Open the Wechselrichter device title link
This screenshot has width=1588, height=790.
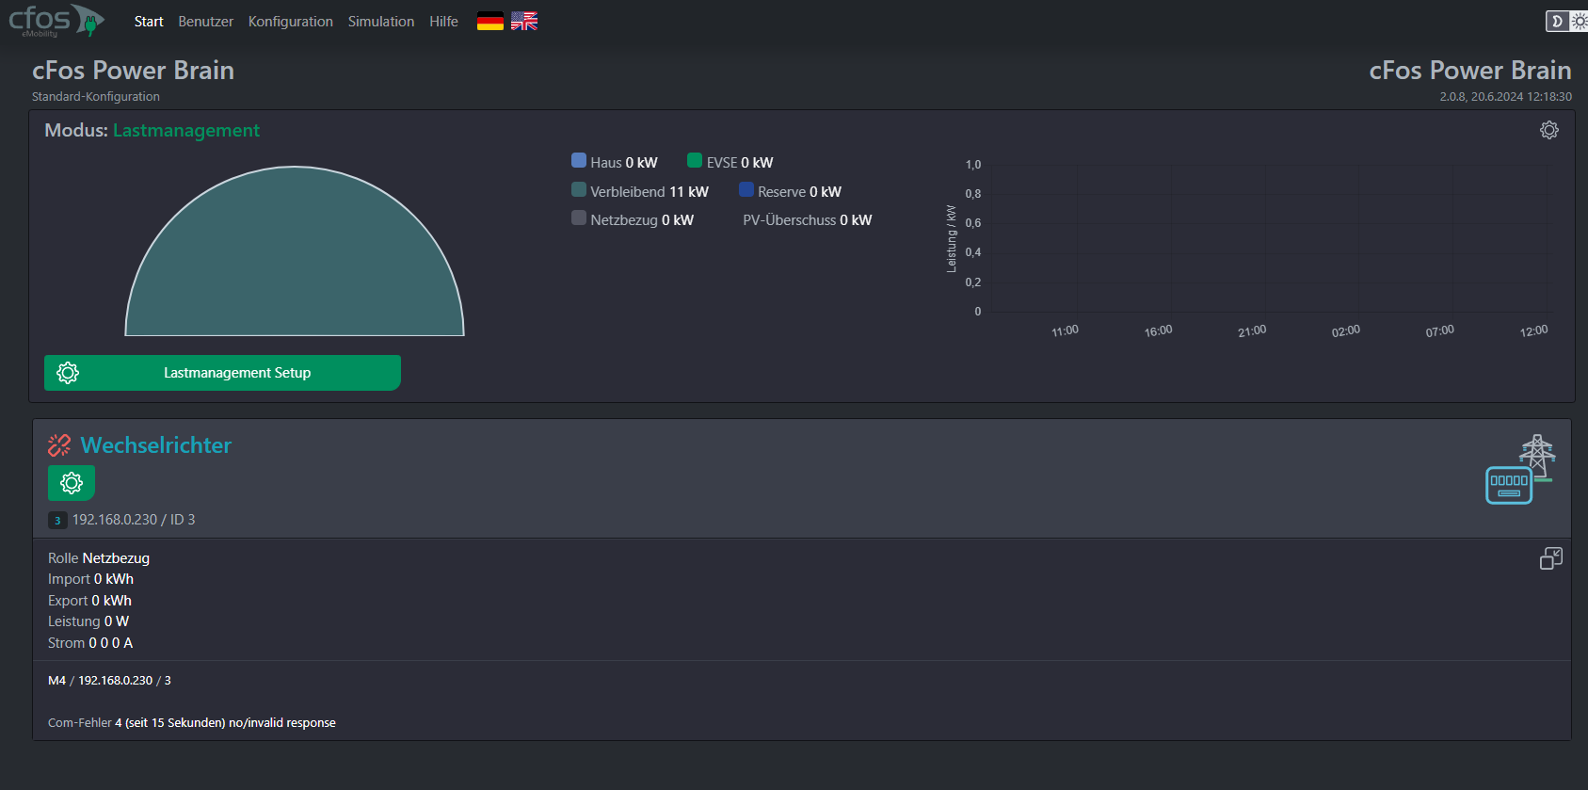pos(156,445)
